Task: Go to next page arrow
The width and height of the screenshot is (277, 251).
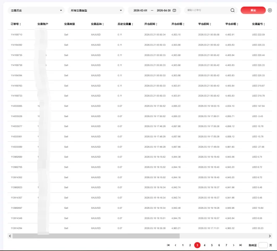Action: [233, 245]
